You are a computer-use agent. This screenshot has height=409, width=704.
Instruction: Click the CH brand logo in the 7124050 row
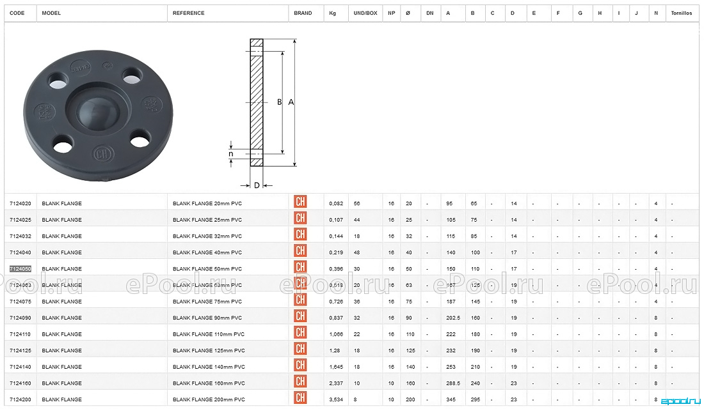click(300, 267)
